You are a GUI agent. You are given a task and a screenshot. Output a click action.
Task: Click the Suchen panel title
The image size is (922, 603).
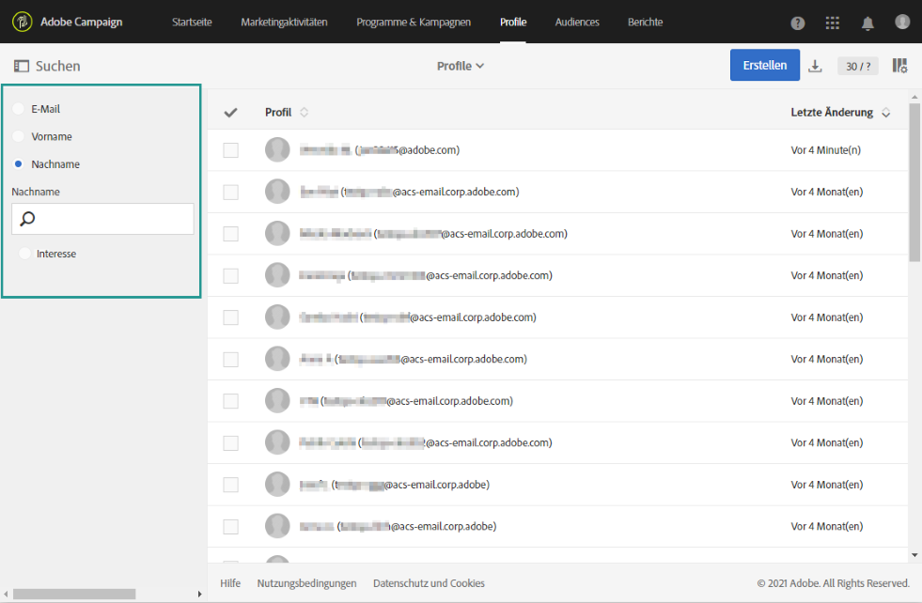[x=57, y=66]
